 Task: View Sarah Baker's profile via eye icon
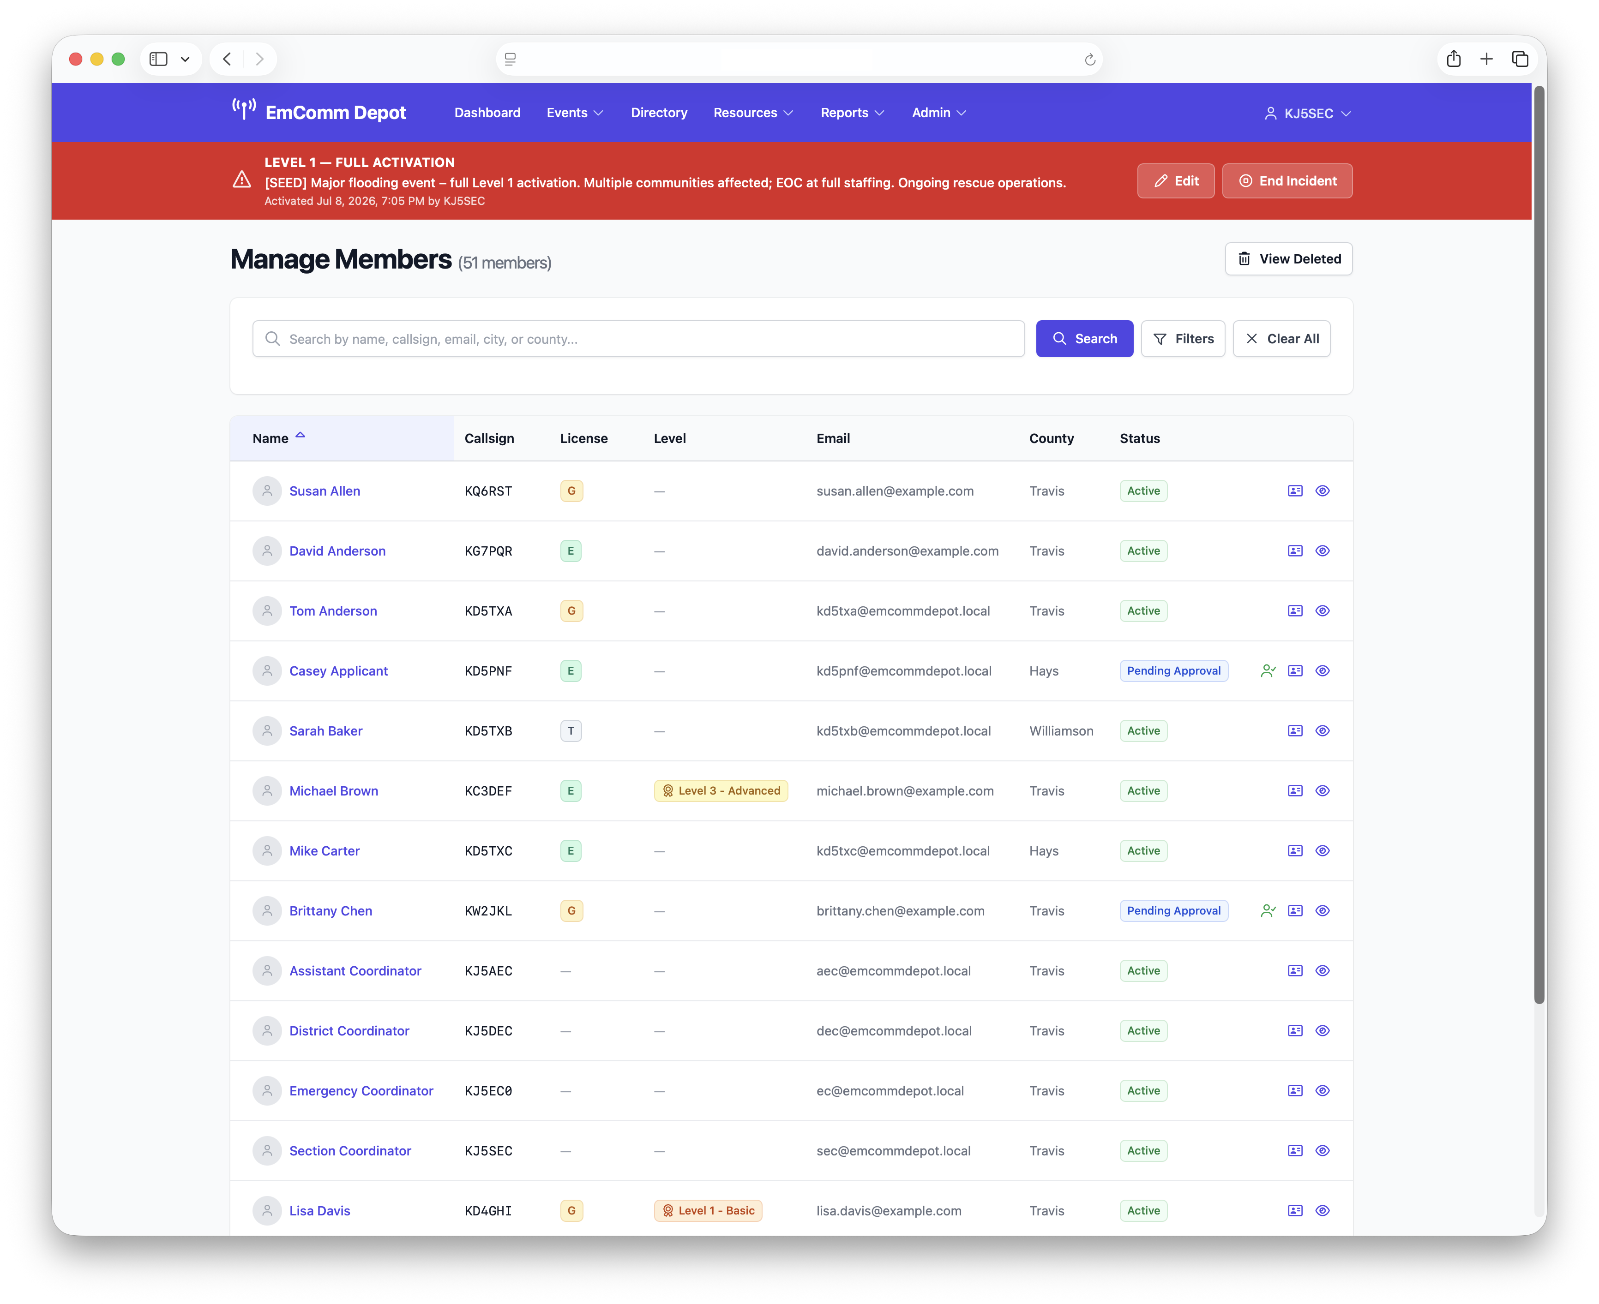(1322, 731)
